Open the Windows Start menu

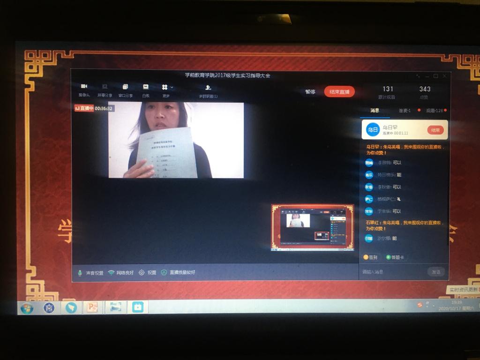point(27,308)
